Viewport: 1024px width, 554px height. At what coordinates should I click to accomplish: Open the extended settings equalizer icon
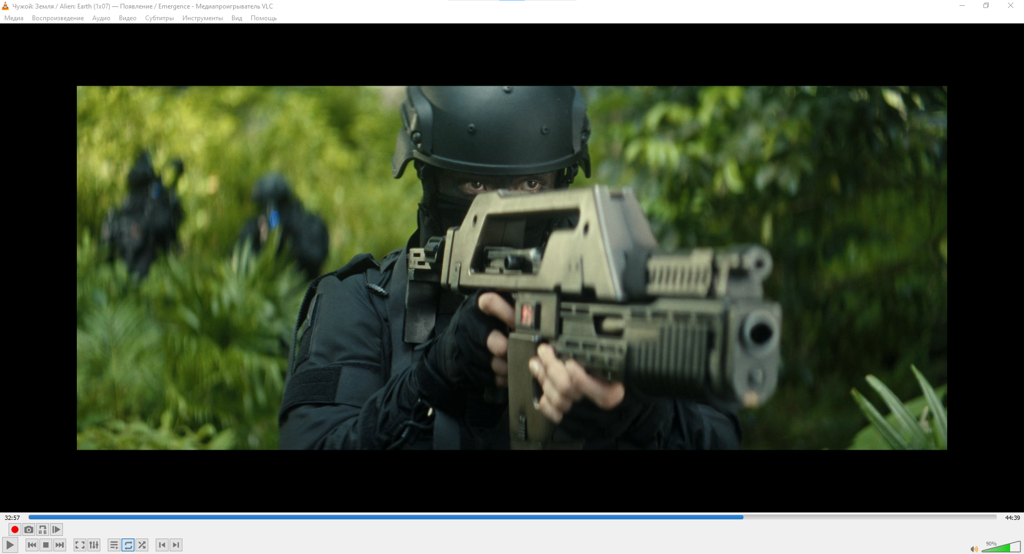[x=94, y=545]
